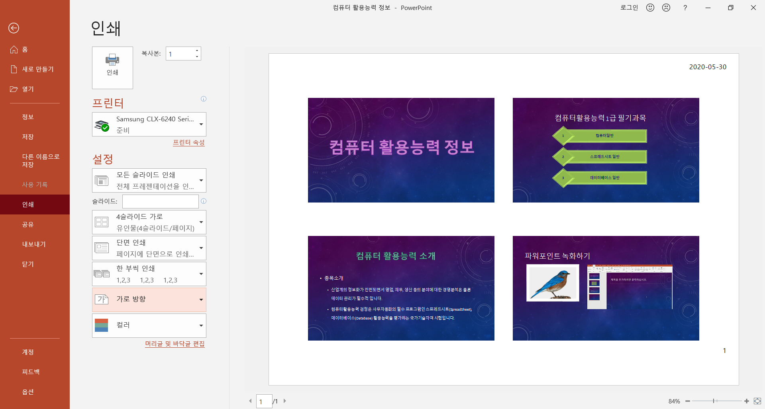
Task: Click the frown face feedback icon
Action: click(666, 8)
